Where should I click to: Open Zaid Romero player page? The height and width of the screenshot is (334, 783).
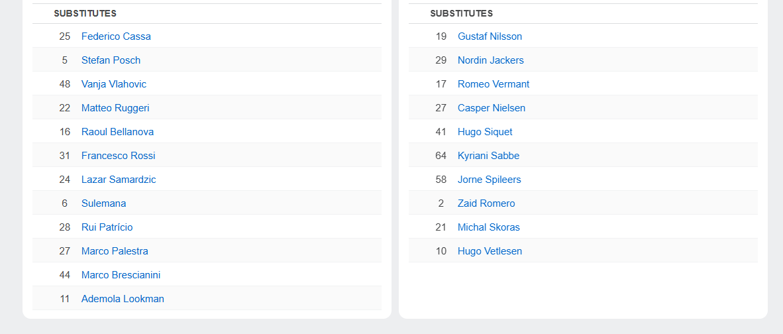pyautogui.click(x=486, y=203)
